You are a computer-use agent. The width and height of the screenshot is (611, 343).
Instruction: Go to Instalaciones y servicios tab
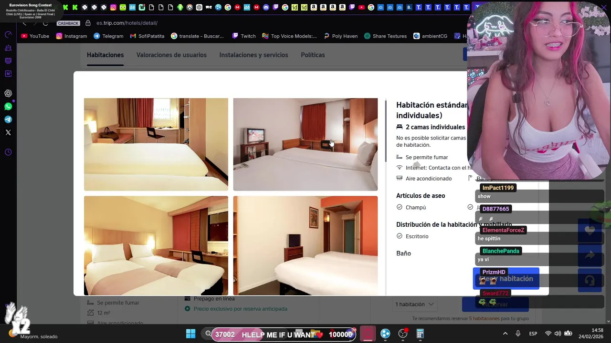click(253, 55)
